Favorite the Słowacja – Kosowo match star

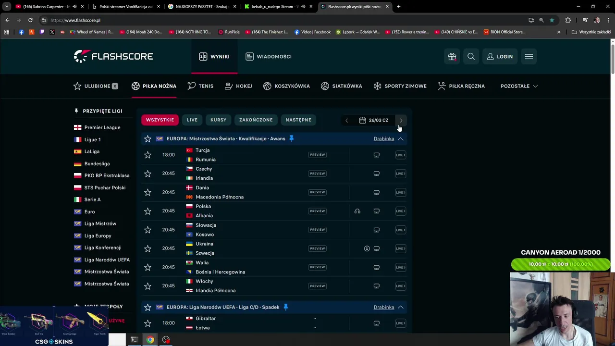click(148, 230)
